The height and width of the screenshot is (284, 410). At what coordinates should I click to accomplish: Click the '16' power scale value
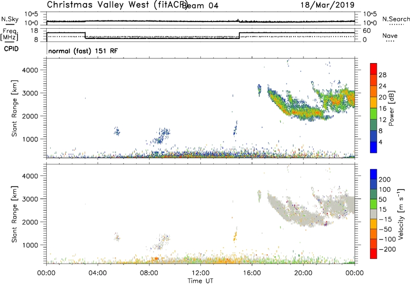[382, 109]
